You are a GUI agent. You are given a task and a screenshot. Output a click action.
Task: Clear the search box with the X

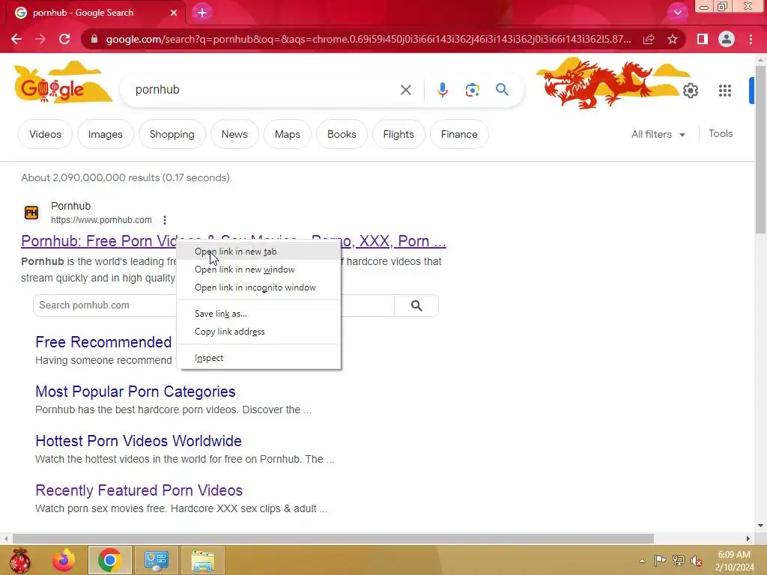click(x=405, y=90)
